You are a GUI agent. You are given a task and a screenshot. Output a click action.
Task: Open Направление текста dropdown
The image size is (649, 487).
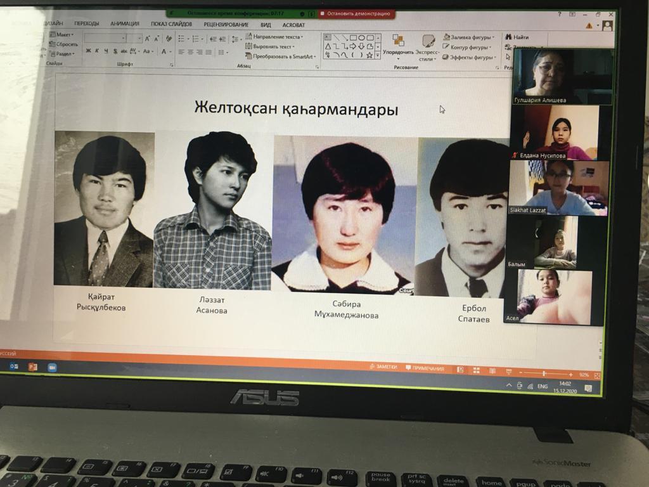tap(274, 36)
